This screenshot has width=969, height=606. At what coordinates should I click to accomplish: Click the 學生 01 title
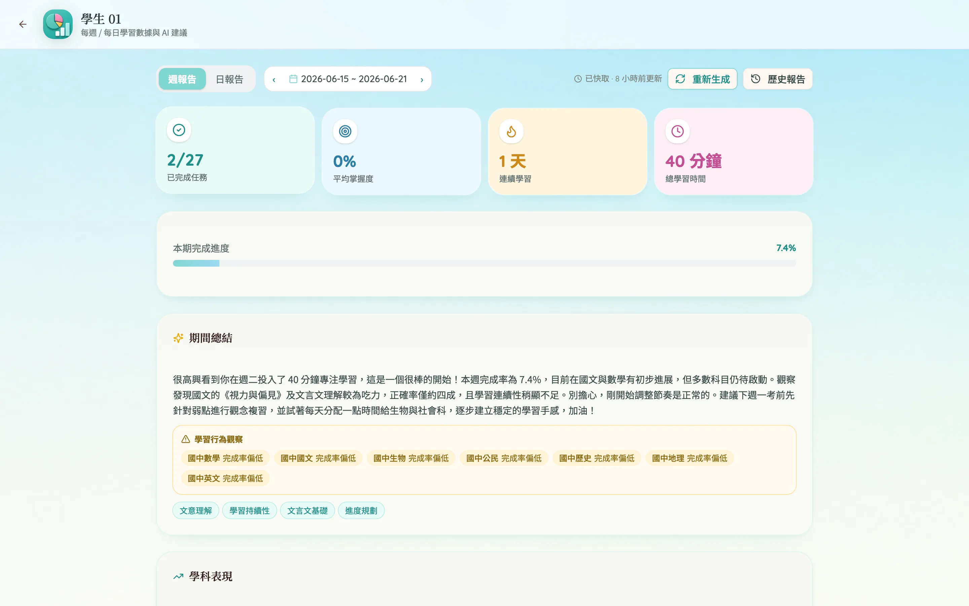point(101,19)
